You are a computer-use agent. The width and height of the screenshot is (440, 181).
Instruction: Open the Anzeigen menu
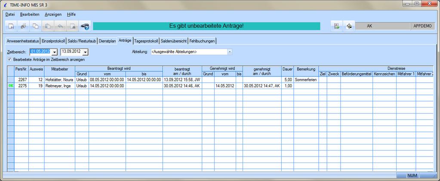click(53, 14)
